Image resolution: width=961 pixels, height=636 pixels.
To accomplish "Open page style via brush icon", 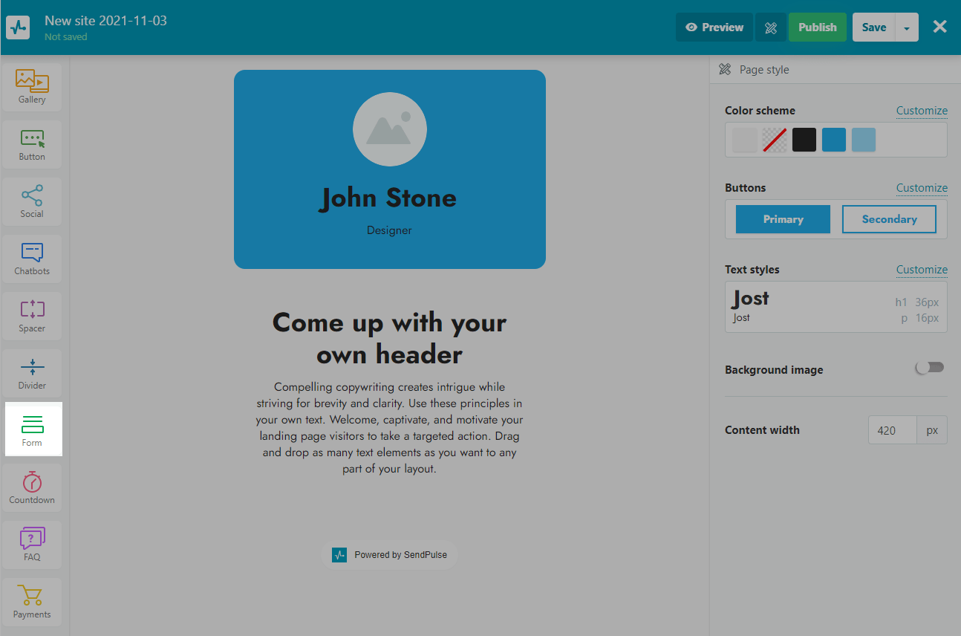I will (771, 27).
